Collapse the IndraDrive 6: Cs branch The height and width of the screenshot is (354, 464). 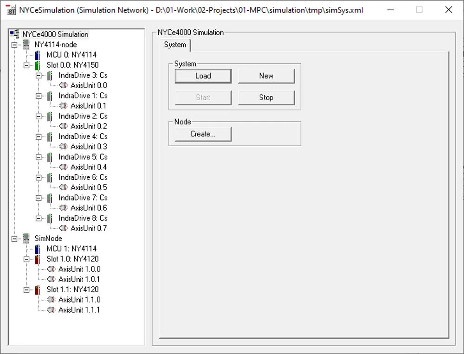39,177
